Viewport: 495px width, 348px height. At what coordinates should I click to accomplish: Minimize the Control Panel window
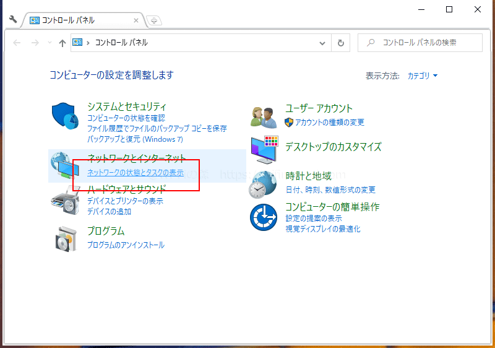coord(421,9)
